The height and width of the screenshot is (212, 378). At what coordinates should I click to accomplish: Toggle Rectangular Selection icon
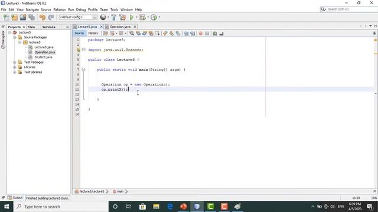click(158, 34)
